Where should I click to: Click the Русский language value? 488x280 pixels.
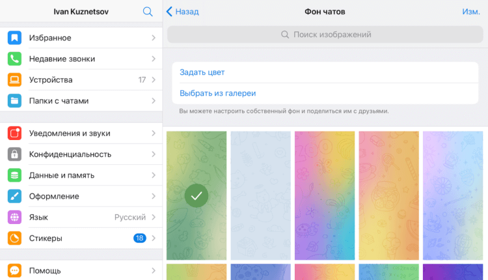tap(130, 217)
